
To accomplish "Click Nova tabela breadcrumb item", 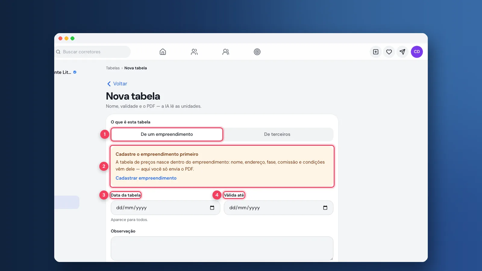I will pos(136,68).
